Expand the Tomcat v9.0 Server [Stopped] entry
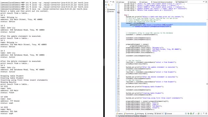 pos(117,116)
